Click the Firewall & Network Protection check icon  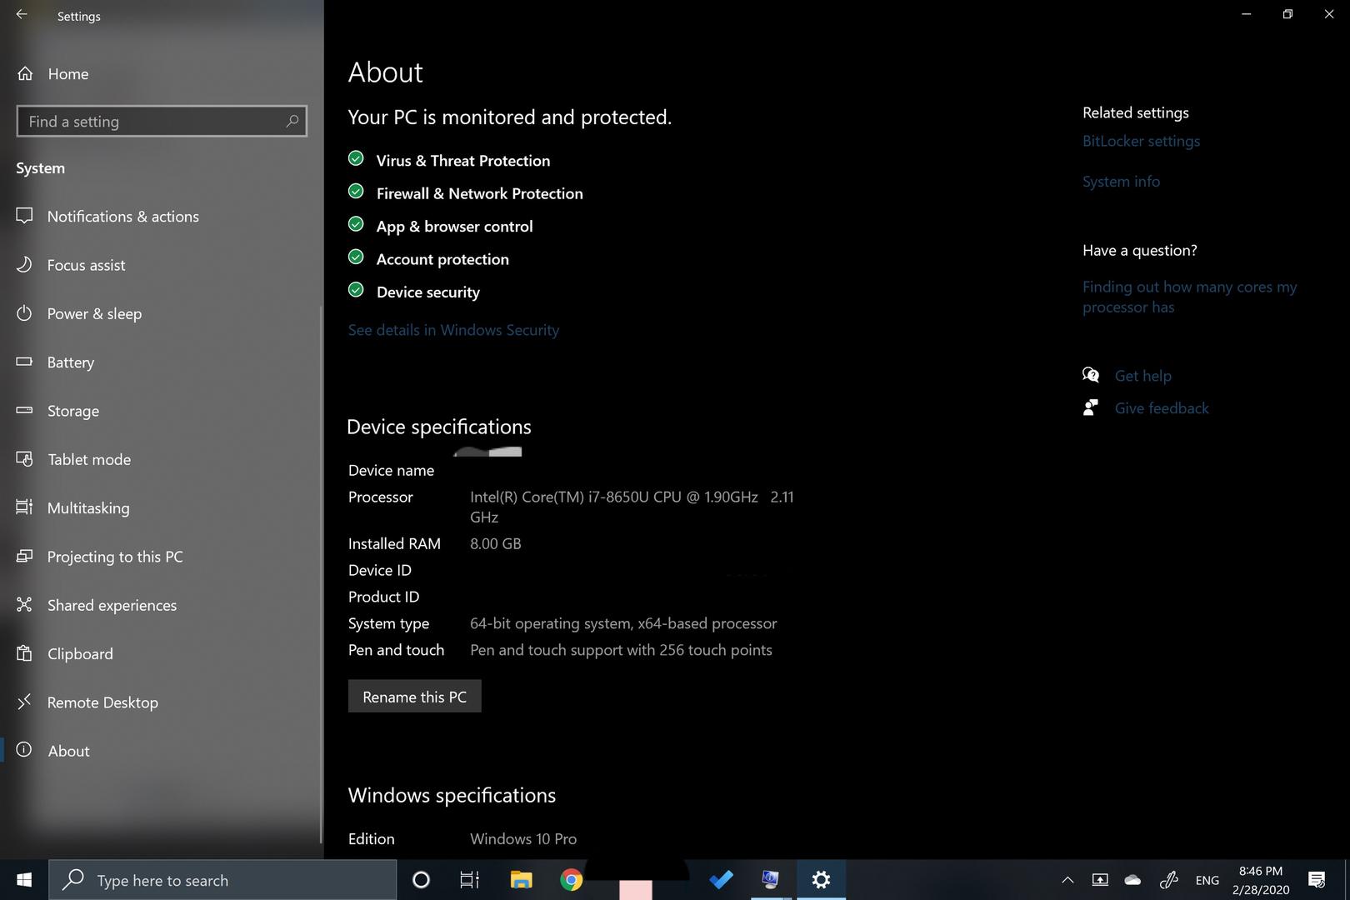pos(356,192)
